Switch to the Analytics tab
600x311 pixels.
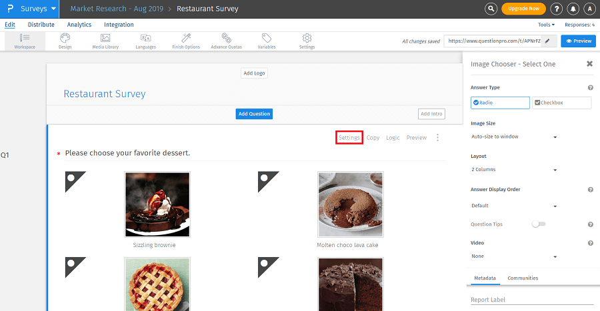(x=79, y=25)
